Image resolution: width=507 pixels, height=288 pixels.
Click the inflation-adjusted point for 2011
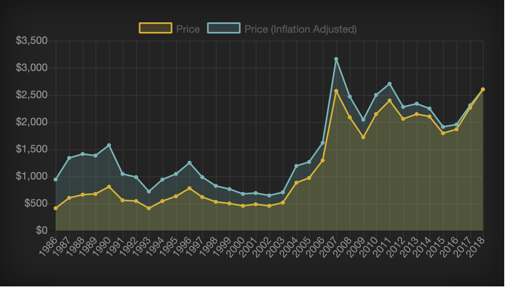[x=390, y=84]
